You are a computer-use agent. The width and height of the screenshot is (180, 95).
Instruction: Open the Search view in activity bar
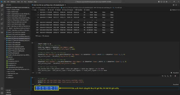click(x=2, y=10)
